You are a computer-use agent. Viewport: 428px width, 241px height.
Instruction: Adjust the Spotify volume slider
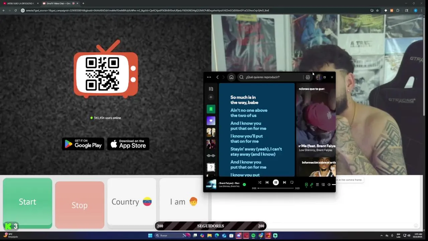point(333,185)
